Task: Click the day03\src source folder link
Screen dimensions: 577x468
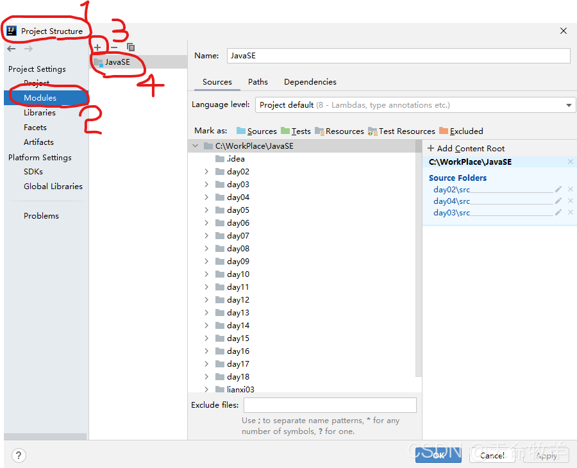Action: [451, 213]
